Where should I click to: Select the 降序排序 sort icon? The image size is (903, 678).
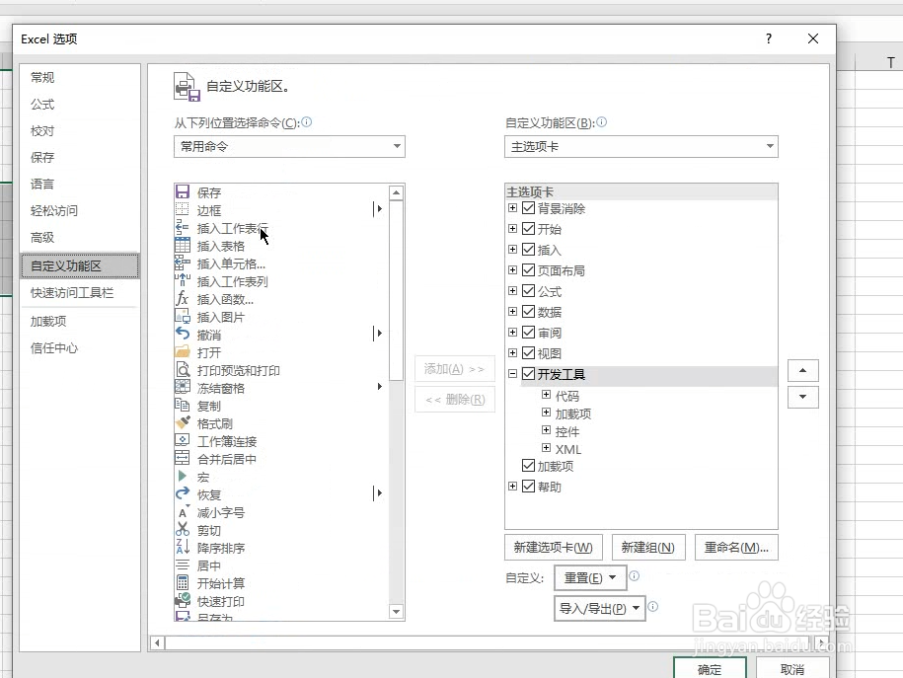click(x=183, y=548)
